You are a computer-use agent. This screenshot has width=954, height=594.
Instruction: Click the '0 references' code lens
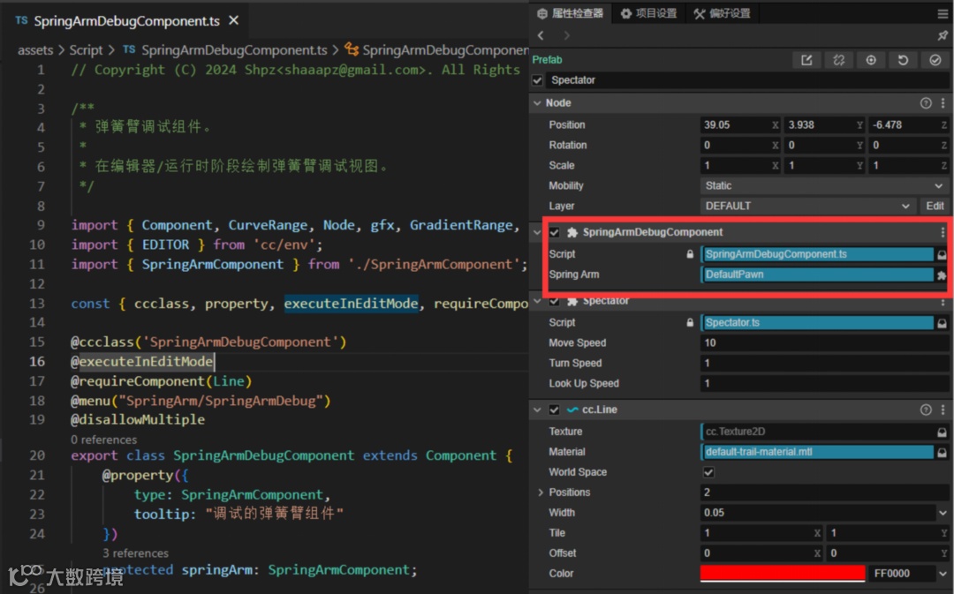point(103,440)
